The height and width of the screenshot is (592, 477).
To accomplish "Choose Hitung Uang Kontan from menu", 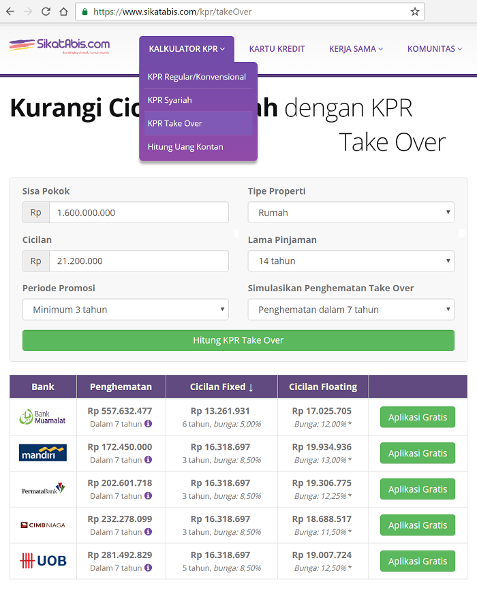I will tap(185, 147).
